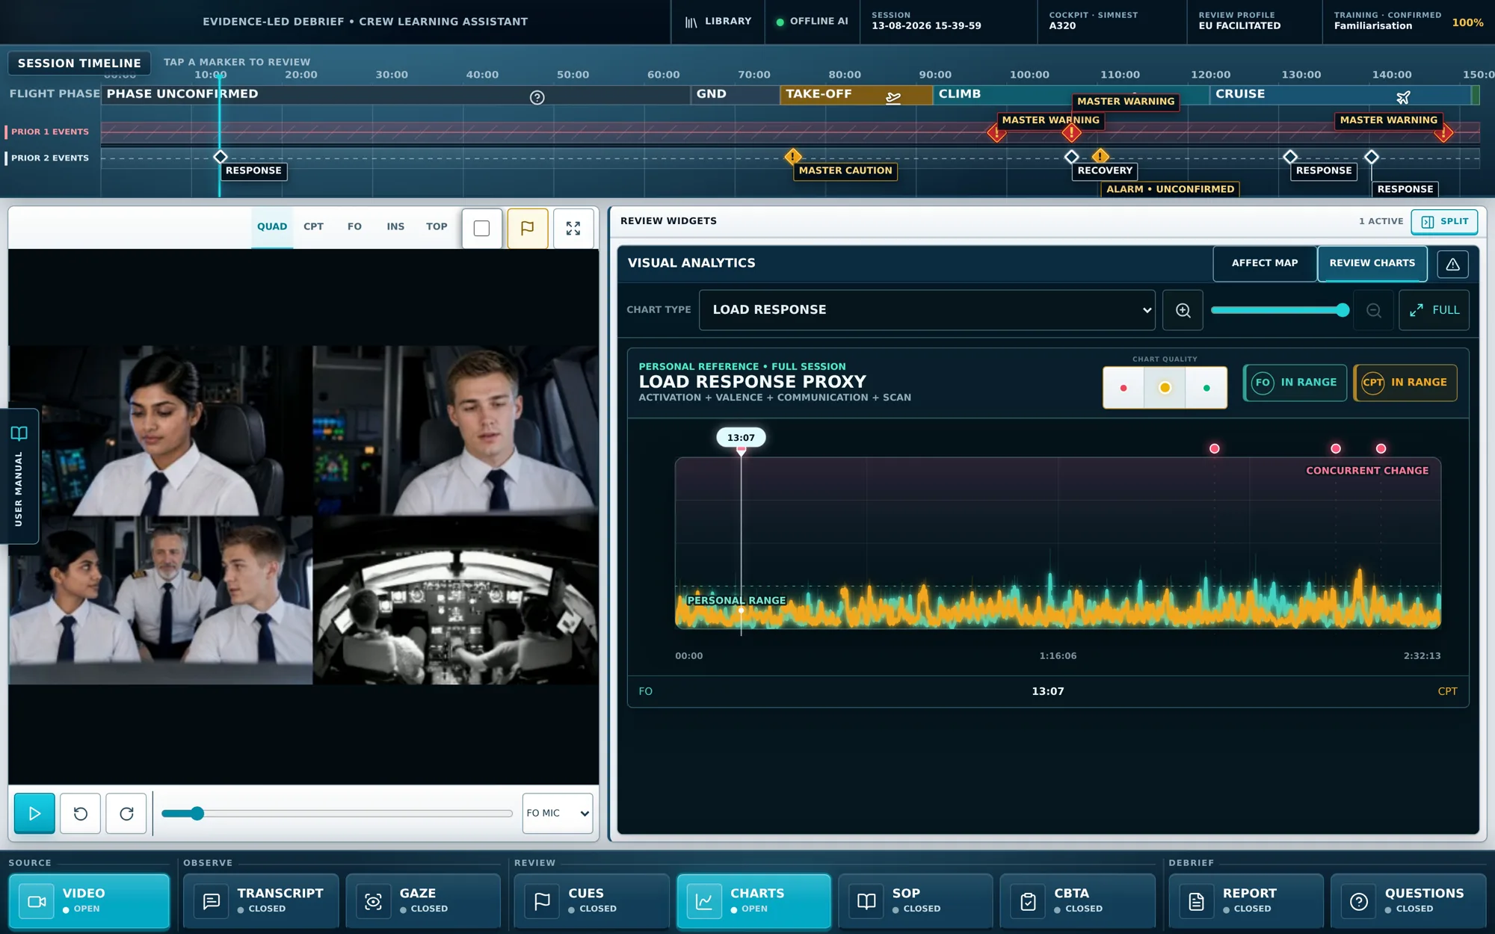Click the video playback progress slider
Screen dimensions: 1495x934
coord(337,813)
